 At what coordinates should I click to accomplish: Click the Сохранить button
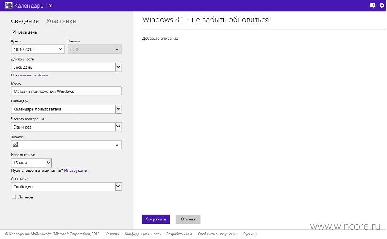(156, 219)
